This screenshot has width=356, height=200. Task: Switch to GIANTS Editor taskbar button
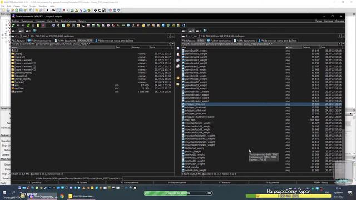pyautogui.click(x=81, y=196)
